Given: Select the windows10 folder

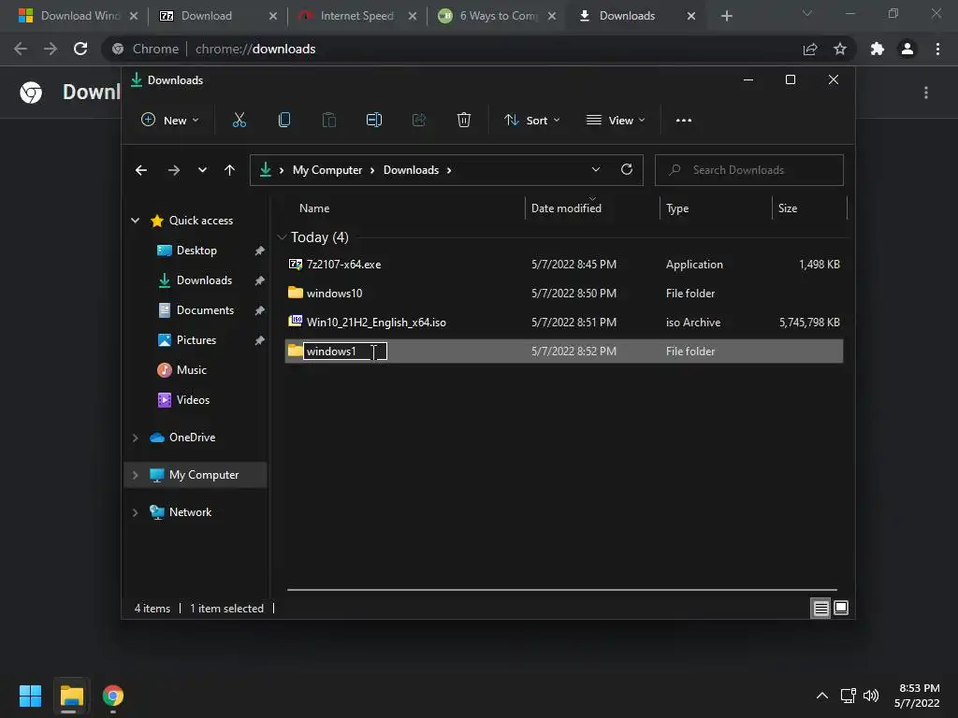Looking at the screenshot, I should (x=564, y=293).
